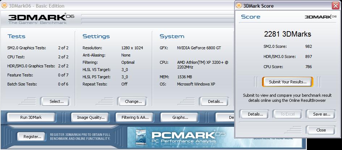Click the PCMark05 product box image
342x150 pixels.
click(x=140, y=137)
